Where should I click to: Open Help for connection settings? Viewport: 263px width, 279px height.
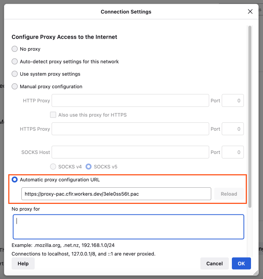pos(23,264)
